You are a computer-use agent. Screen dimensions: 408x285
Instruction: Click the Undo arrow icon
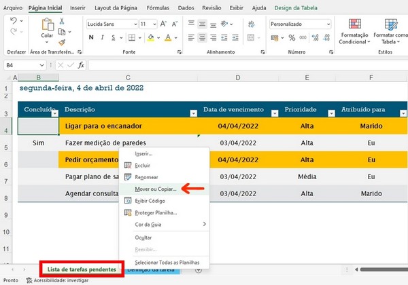click(15, 22)
